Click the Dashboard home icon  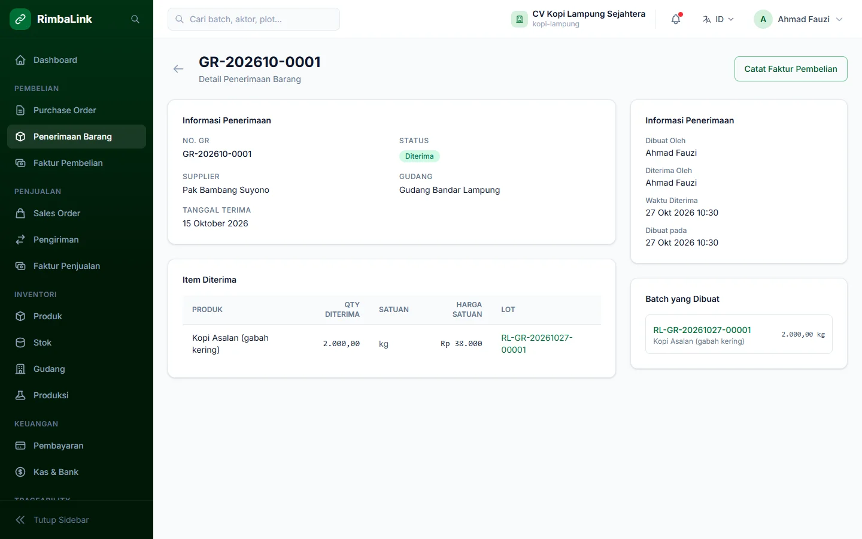(20, 60)
